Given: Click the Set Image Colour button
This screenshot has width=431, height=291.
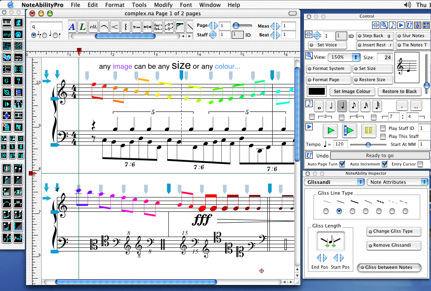Looking at the screenshot, I should point(352,91).
